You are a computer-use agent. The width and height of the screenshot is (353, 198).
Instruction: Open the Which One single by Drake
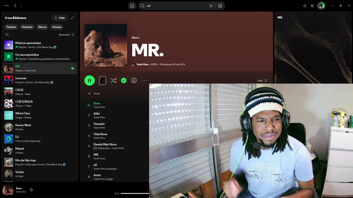pyautogui.click(x=40, y=115)
